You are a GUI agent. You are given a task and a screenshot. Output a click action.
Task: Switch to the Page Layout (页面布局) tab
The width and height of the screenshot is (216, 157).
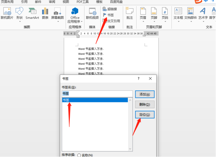[7, 2]
